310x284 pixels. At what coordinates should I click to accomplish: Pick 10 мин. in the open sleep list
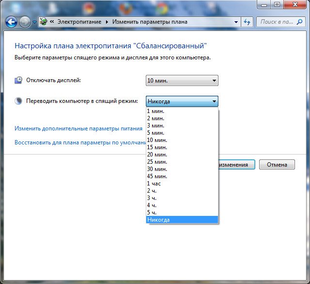pos(182,140)
